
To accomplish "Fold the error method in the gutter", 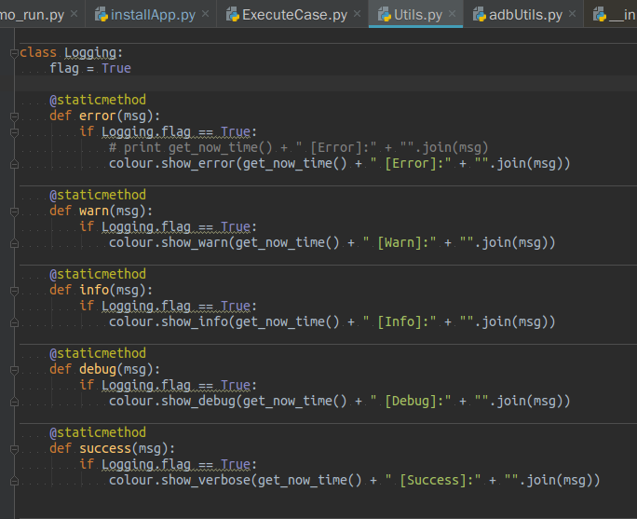I will (x=14, y=116).
